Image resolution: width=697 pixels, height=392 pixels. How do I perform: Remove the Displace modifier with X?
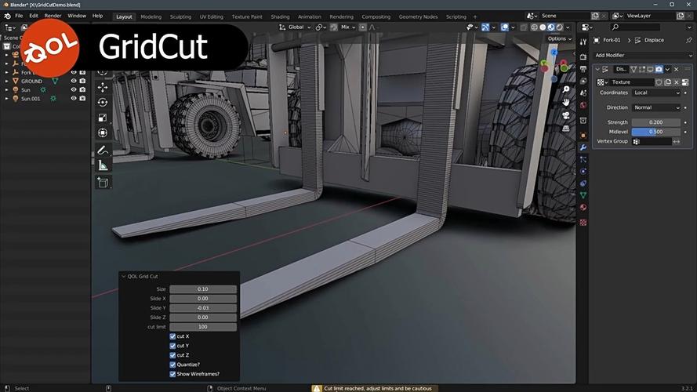click(676, 69)
